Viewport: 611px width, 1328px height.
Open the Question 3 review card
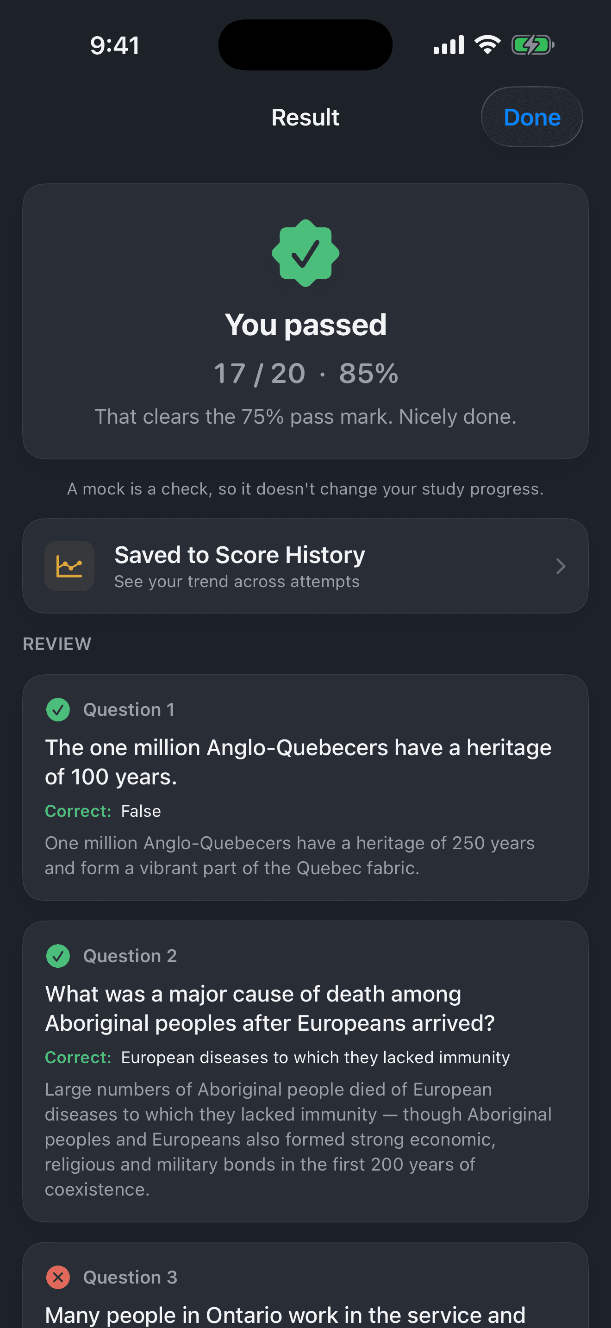click(x=305, y=1285)
